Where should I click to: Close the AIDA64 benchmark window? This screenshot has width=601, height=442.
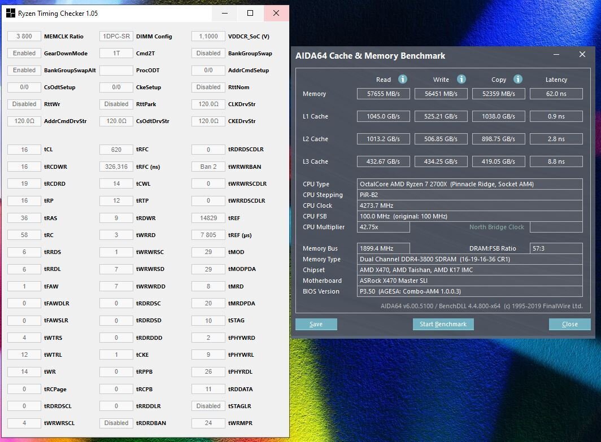point(582,55)
